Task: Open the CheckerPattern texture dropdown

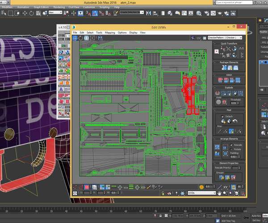Action: [x=225, y=38]
